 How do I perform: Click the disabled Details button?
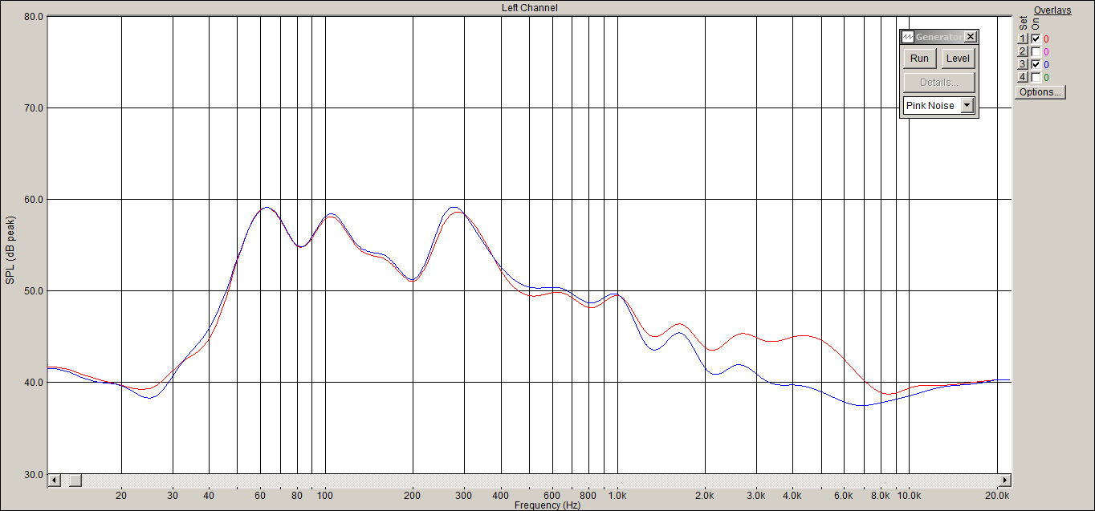pyautogui.click(x=938, y=83)
